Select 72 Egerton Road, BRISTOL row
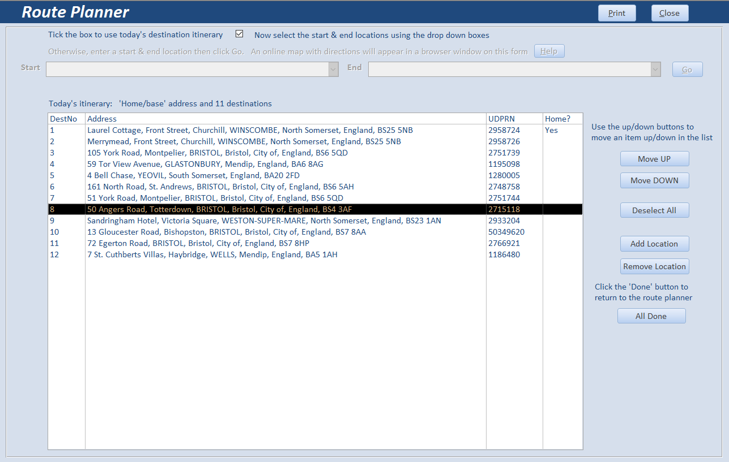729x462 pixels. click(315, 243)
